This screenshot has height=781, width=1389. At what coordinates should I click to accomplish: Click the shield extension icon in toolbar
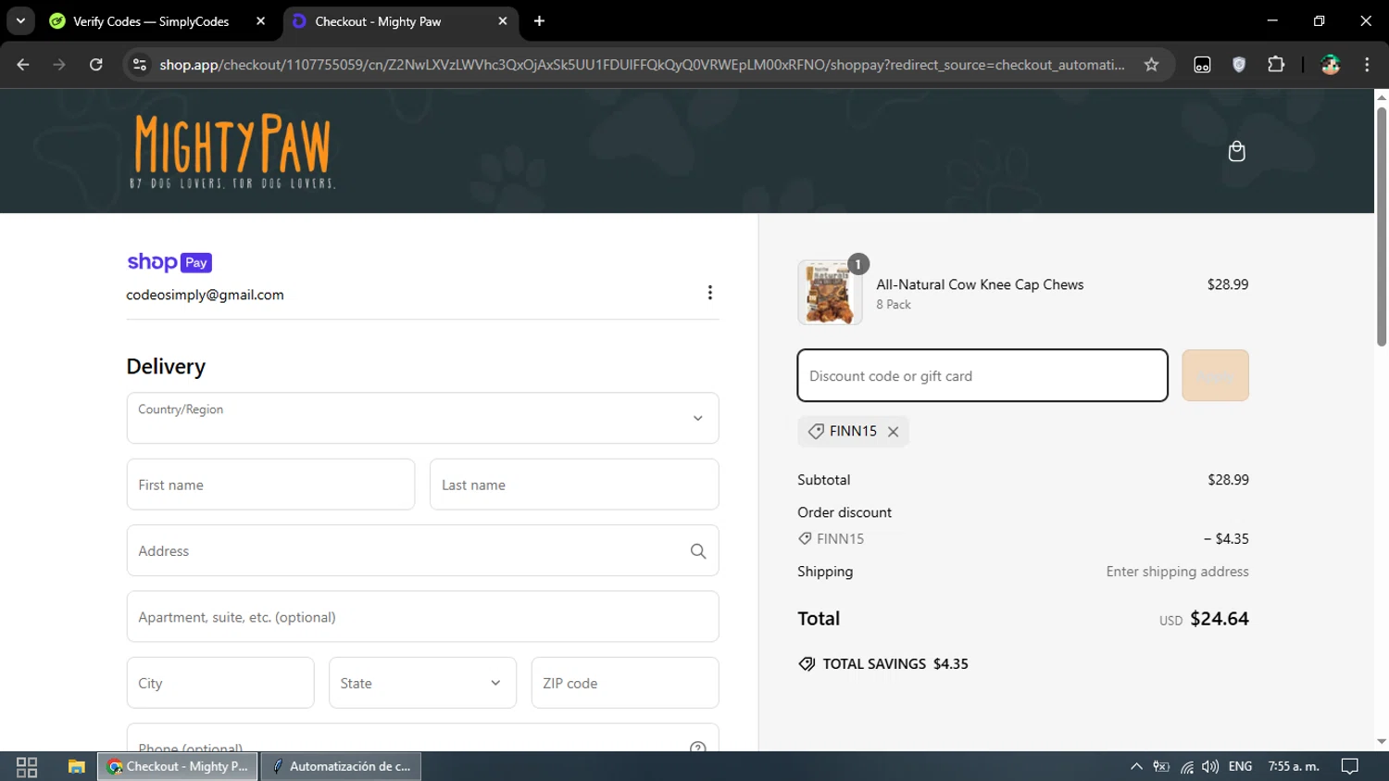pos(1239,65)
